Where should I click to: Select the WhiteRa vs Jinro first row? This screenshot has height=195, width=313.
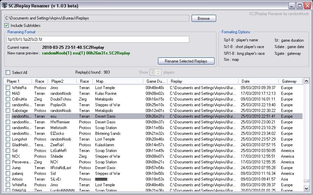[x=154, y=88]
